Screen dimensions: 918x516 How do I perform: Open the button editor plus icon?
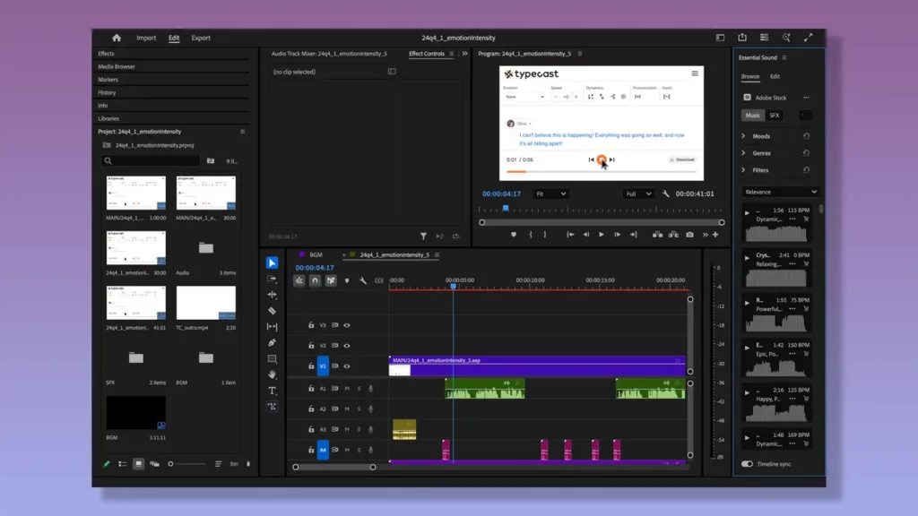(714, 235)
